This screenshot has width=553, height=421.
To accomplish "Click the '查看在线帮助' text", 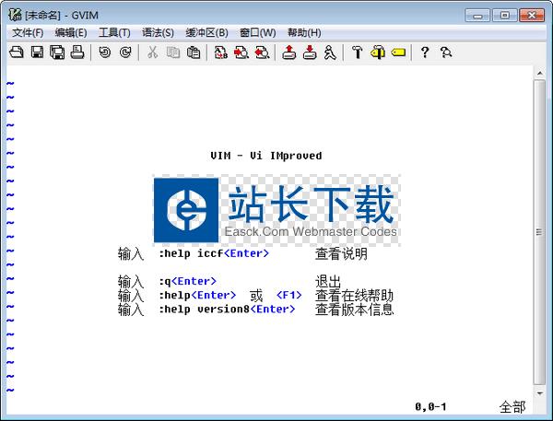I will click(354, 295).
